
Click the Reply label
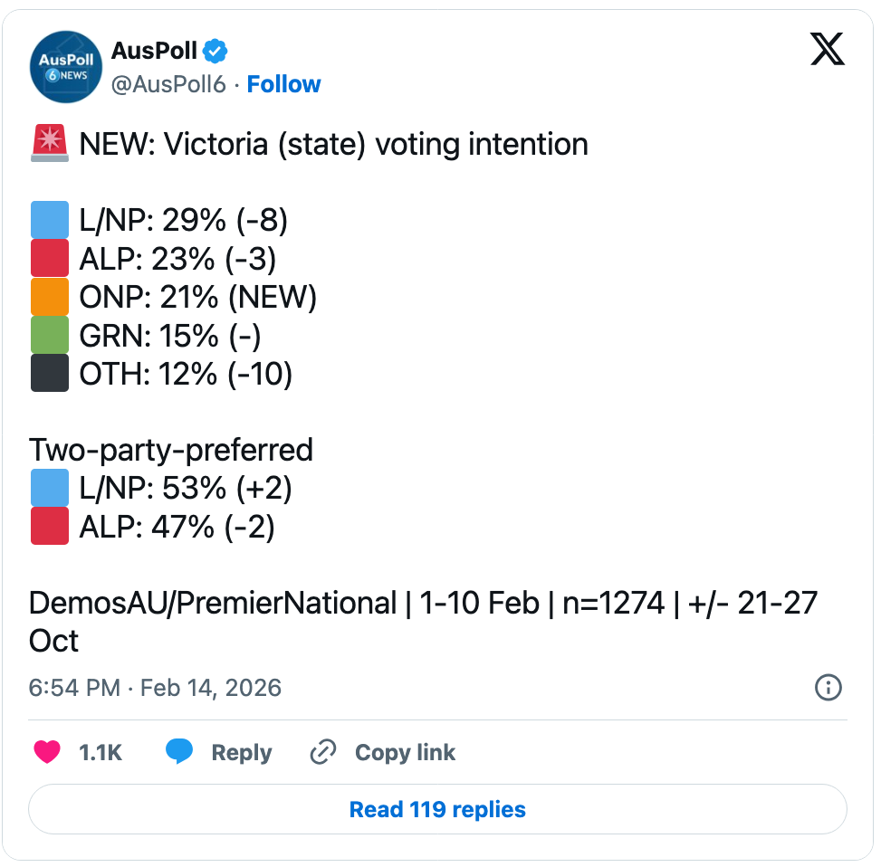pos(241,752)
